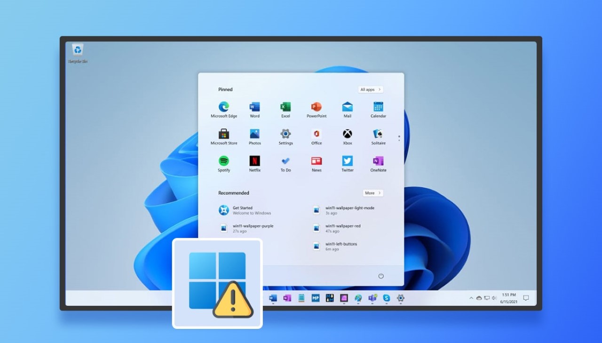The height and width of the screenshot is (343, 602).
Task: Open the Microsoft Store
Action: point(223,134)
